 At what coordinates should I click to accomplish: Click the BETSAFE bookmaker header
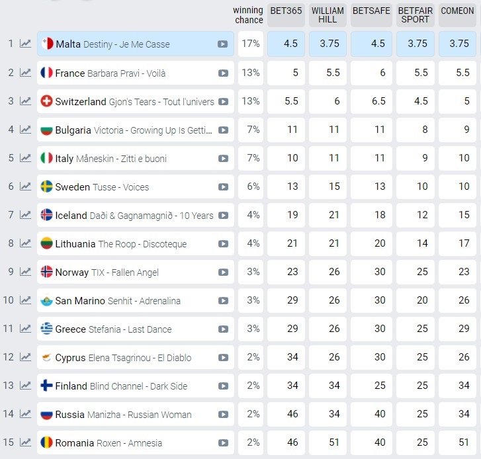(371, 15)
